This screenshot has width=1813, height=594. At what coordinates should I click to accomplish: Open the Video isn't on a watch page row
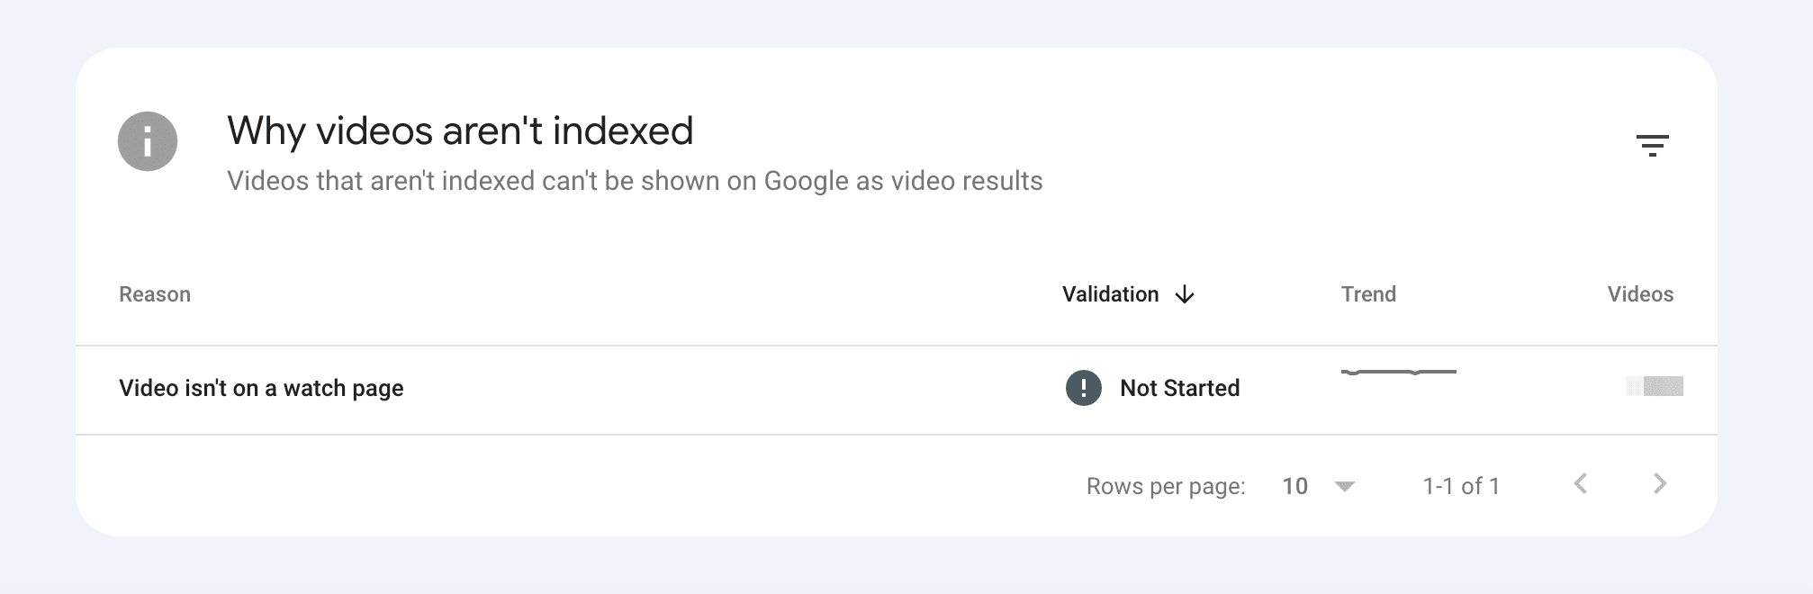point(260,388)
